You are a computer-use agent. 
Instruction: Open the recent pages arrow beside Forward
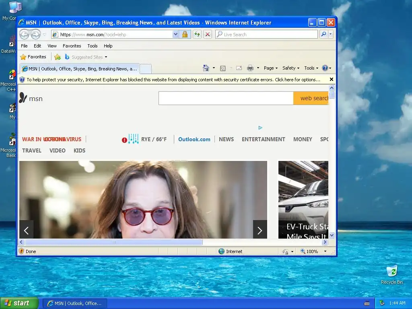click(44, 35)
